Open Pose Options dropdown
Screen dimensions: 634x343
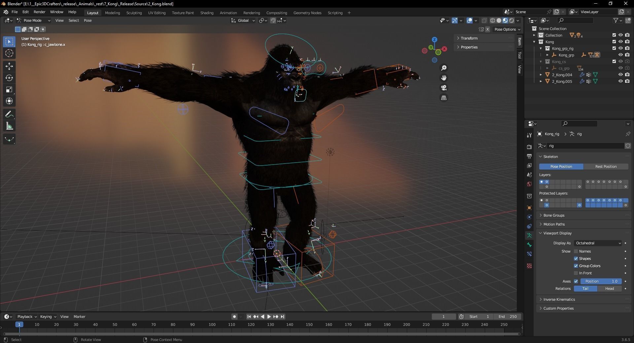click(x=507, y=29)
